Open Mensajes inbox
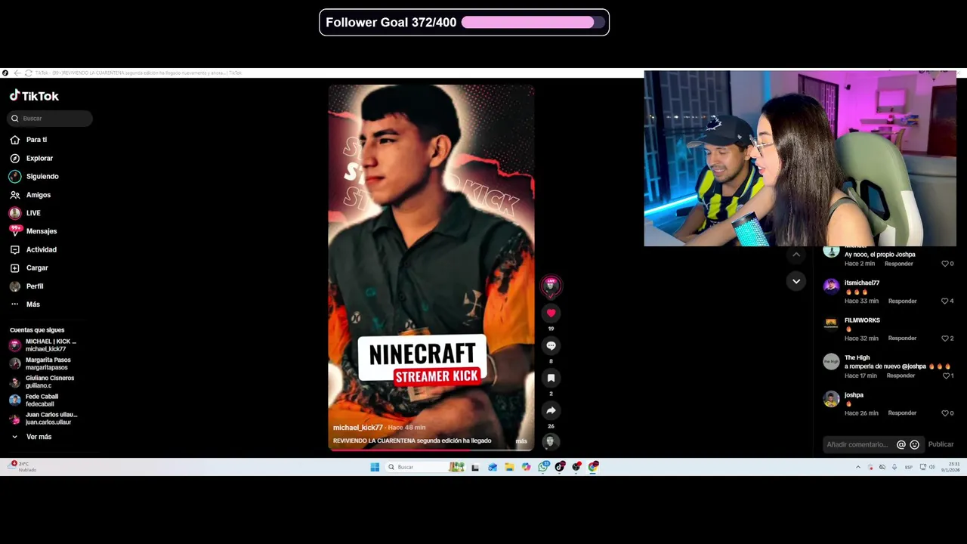The width and height of the screenshot is (967, 544). (x=33, y=231)
